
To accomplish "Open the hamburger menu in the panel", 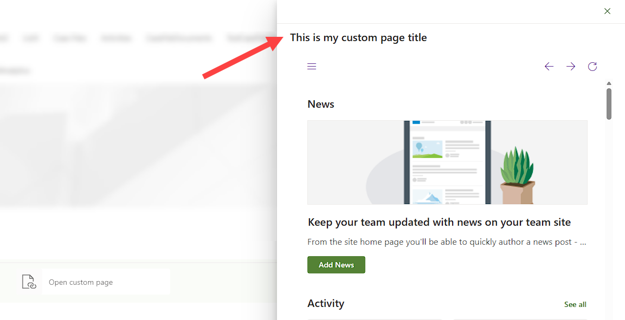I will coord(312,67).
